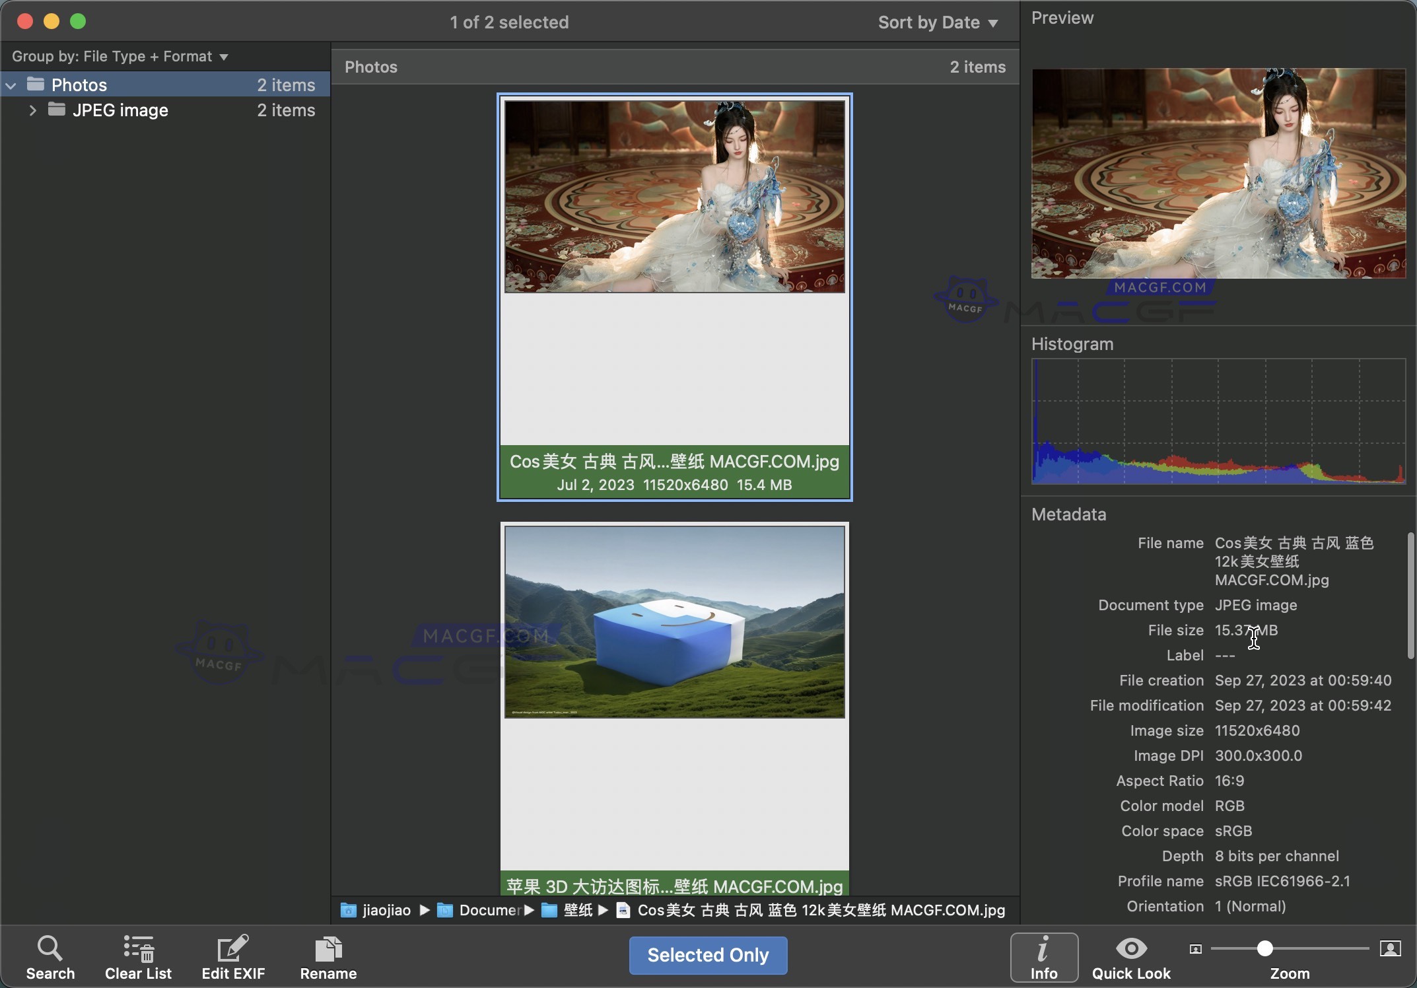
Task: Select JPEG image entry in the sidebar tree
Action: (x=120, y=110)
